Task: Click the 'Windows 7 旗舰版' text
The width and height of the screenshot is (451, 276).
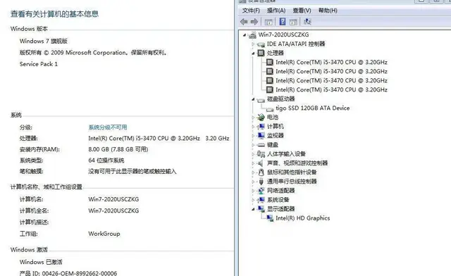Action: (44, 41)
